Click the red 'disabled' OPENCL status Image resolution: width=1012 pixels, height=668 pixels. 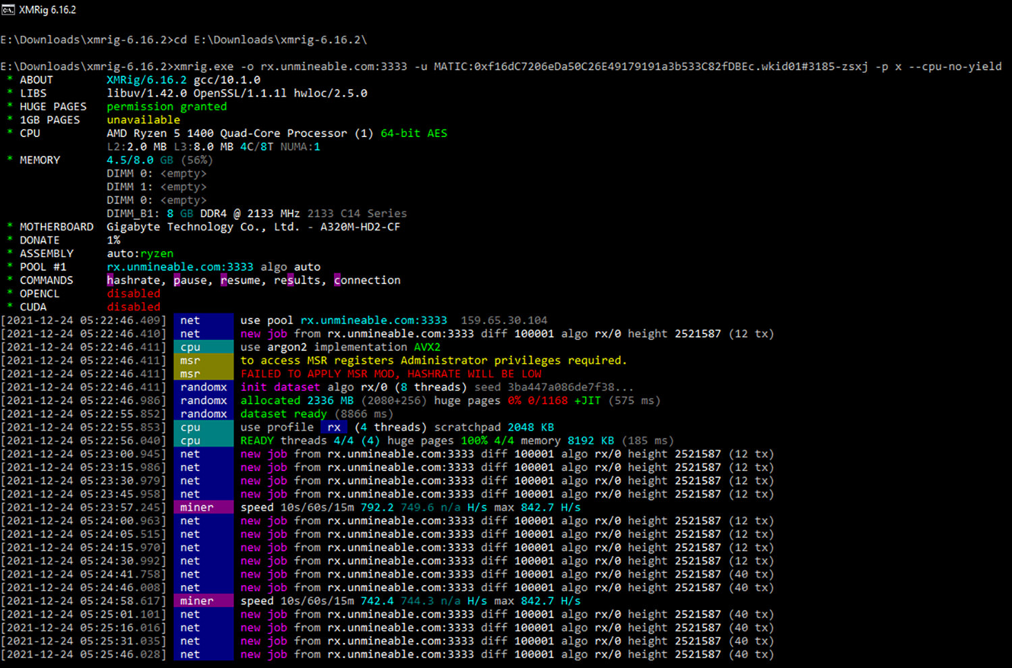(x=134, y=294)
